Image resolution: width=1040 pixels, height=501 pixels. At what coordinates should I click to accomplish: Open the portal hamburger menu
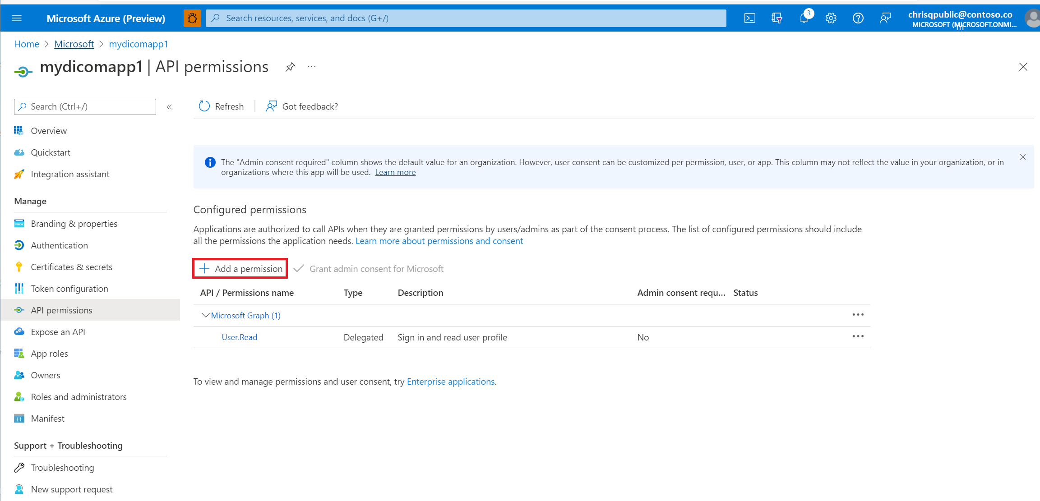point(17,18)
